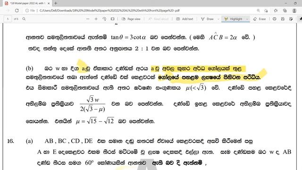
Task: Print the PDF document
Action: pos(275,19)
